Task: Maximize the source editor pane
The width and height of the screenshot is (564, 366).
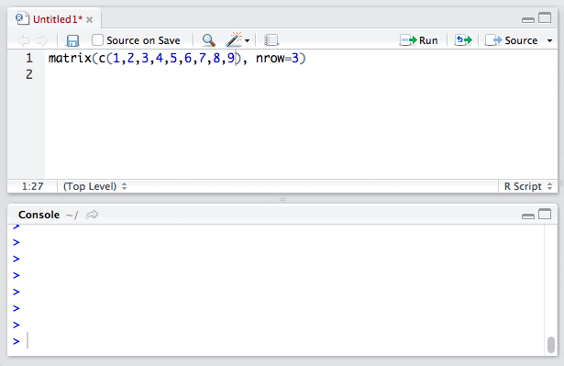Action: [545, 17]
